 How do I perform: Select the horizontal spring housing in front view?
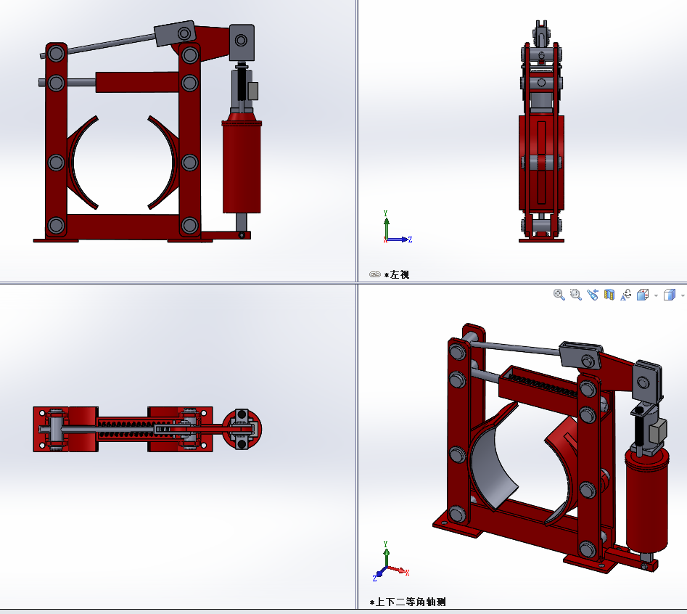click(138, 83)
